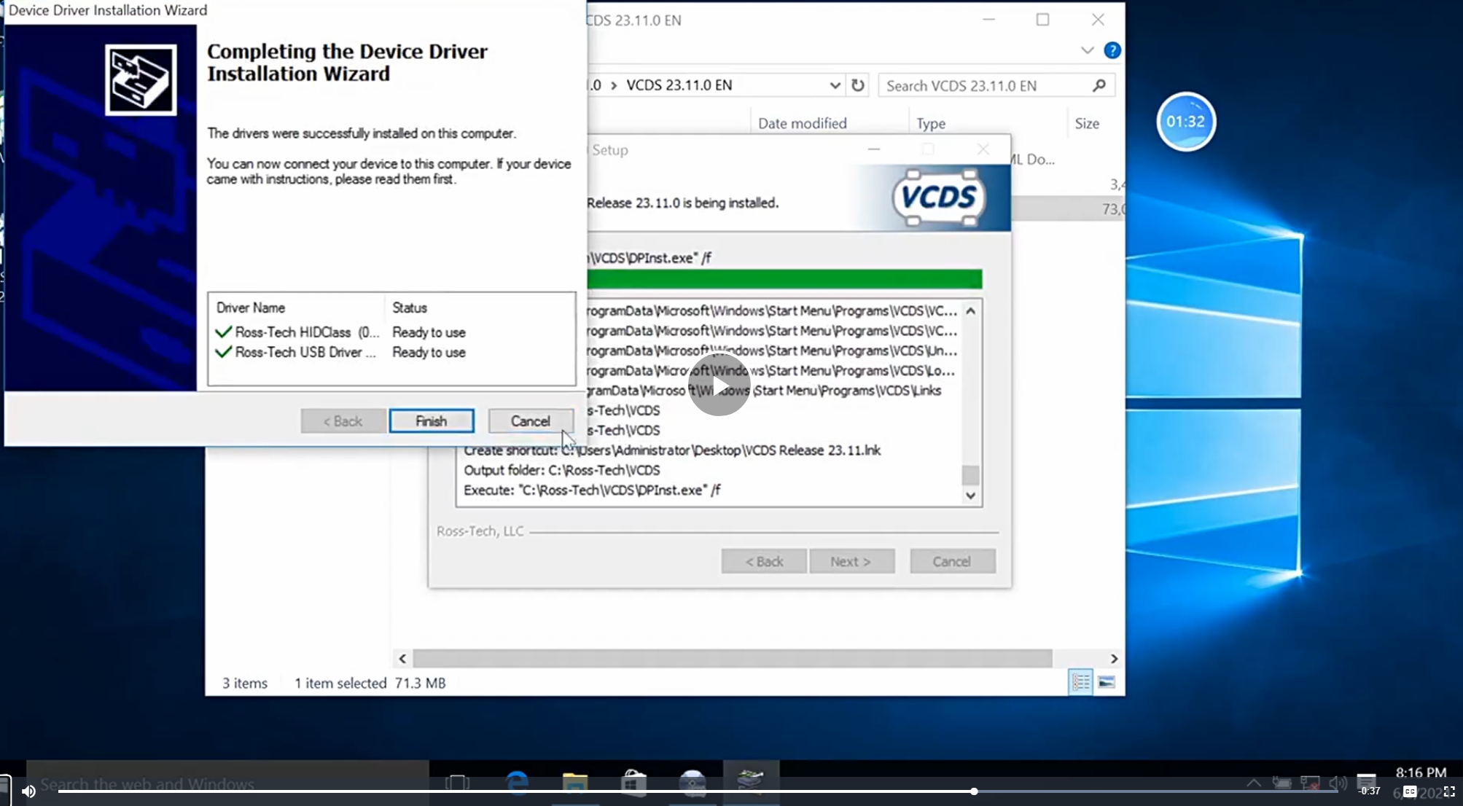Switch Explorer to large icons view
Image resolution: width=1463 pixels, height=806 pixels.
1106,682
